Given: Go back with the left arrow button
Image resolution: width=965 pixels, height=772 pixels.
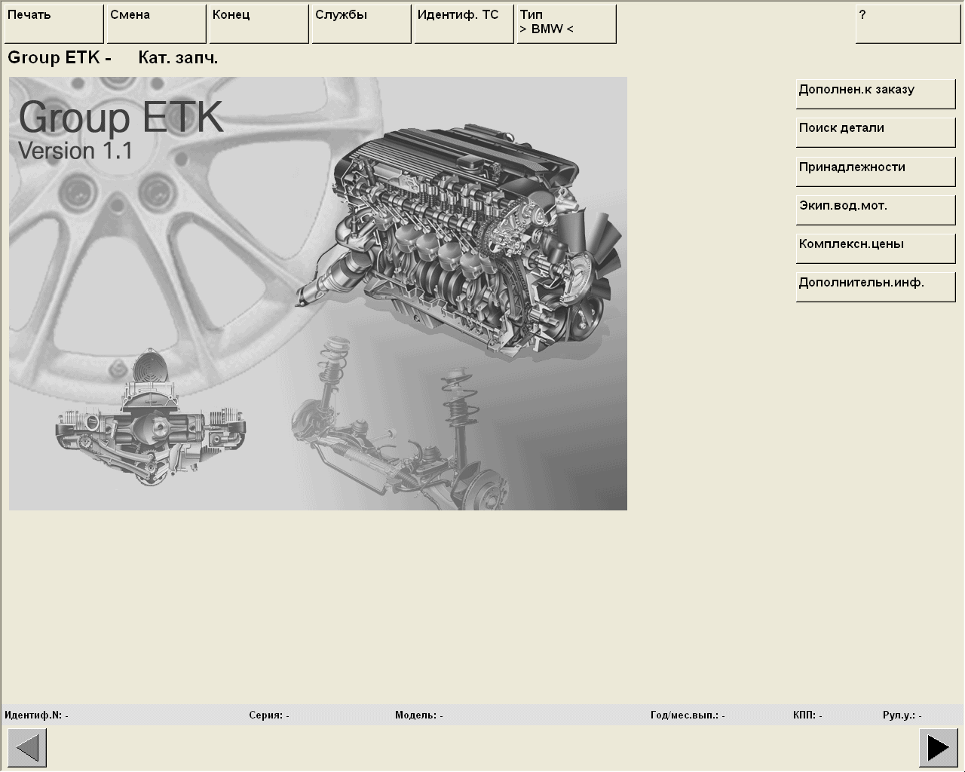Looking at the screenshot, I should tap(27, 748).
